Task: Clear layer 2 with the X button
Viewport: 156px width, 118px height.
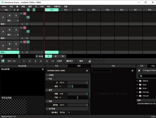Action: tap(3, 31)
